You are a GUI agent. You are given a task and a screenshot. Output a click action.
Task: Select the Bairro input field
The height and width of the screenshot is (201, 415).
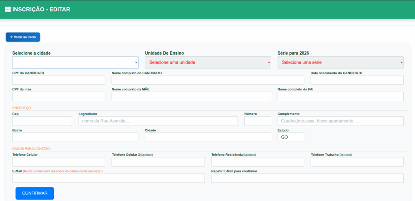click(75, 137)
